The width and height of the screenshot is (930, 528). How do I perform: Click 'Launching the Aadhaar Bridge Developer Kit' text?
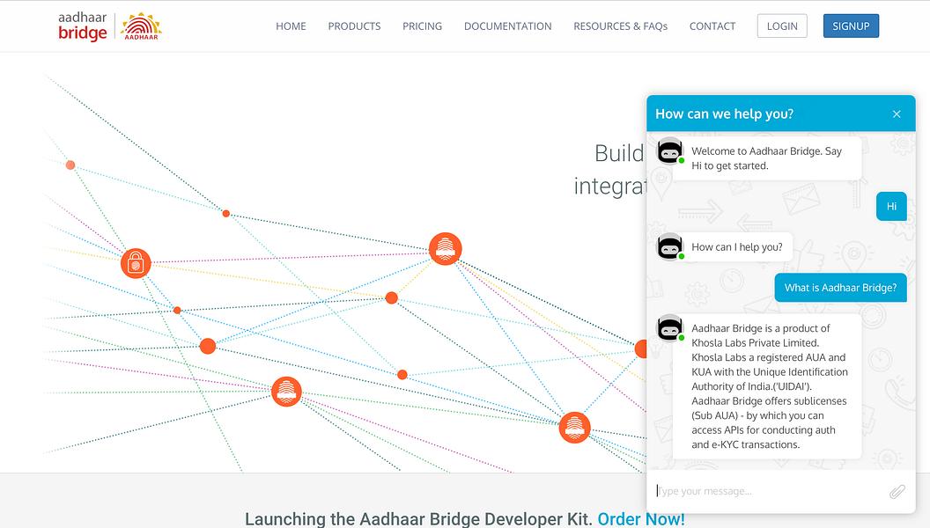point(418,518)
